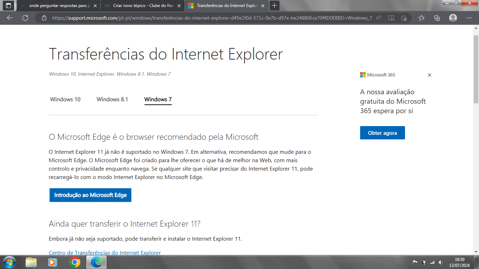Click 'Ainda quer transferir o Internet Explorer 11?' heading
This screenshot has height=269, width=479.
124,224
